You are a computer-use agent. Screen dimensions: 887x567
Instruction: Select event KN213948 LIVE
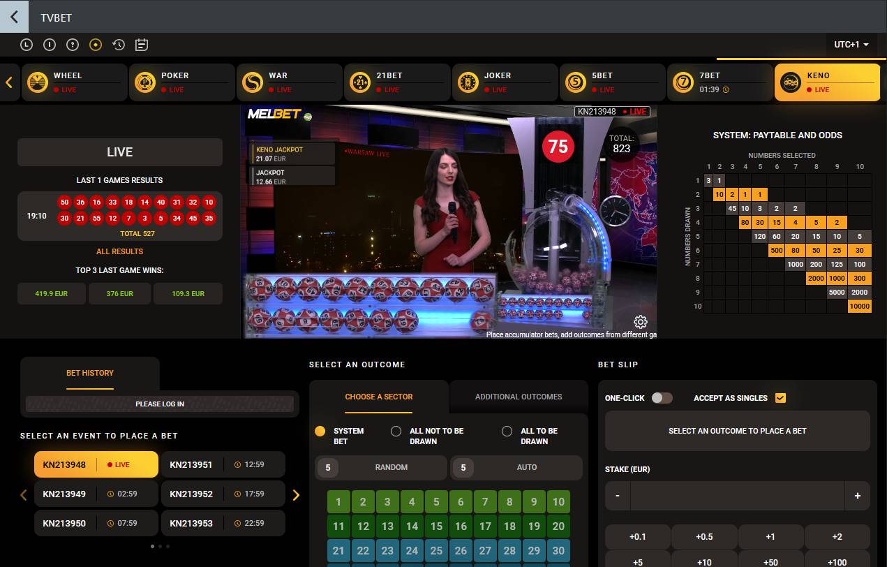(96, 464)
